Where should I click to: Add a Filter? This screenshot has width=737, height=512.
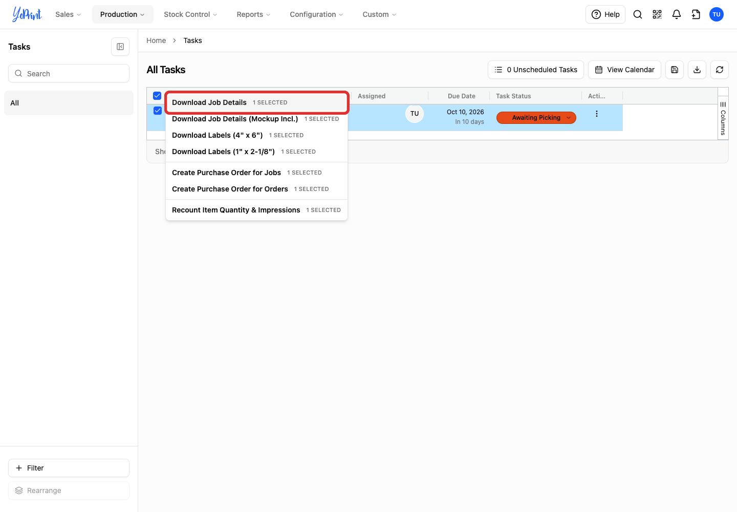(x=69, y=468)
